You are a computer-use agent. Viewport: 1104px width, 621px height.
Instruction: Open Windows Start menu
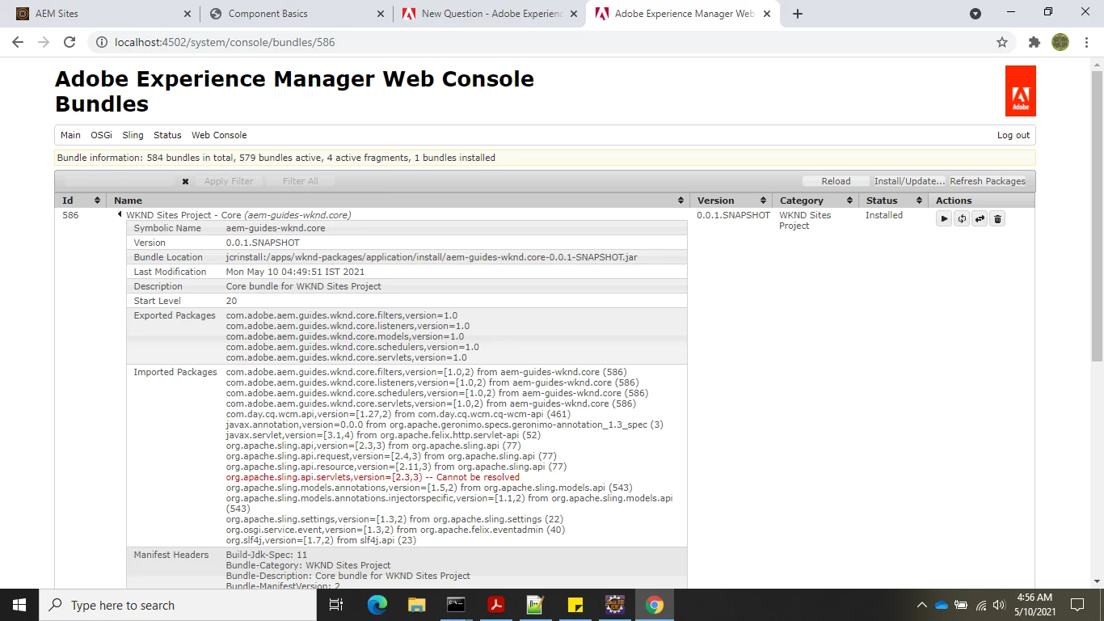19,605
